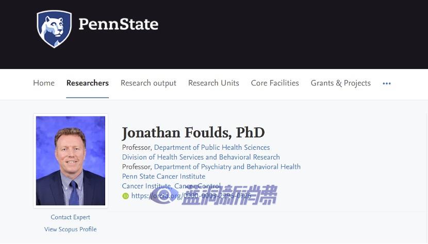Click the Contact Expert link
The height and width of the screenshot is (244, 428).
[x=71, y=217]
